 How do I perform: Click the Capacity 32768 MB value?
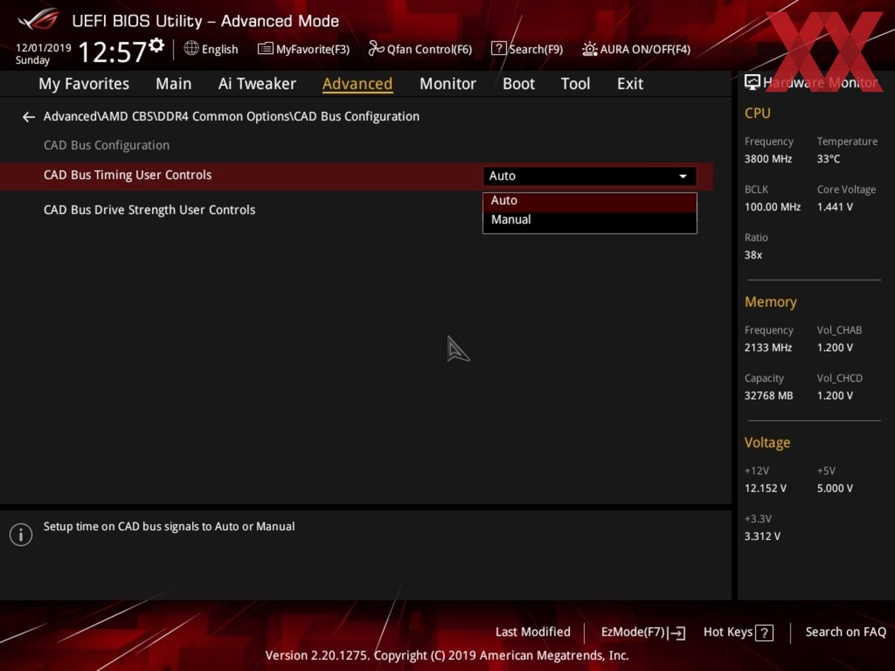(x=769, y=396)
